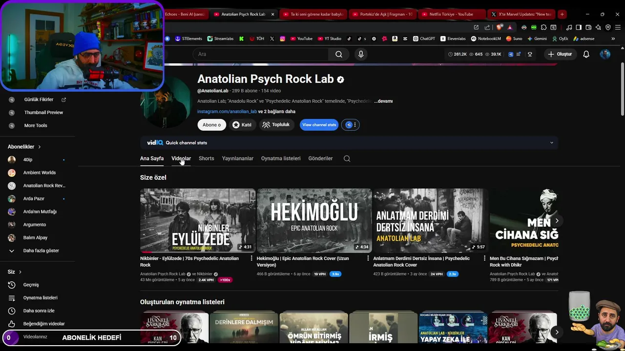Click the YouTube search magnifier button
Screen dimensions: 625x351
click(339, 54)
